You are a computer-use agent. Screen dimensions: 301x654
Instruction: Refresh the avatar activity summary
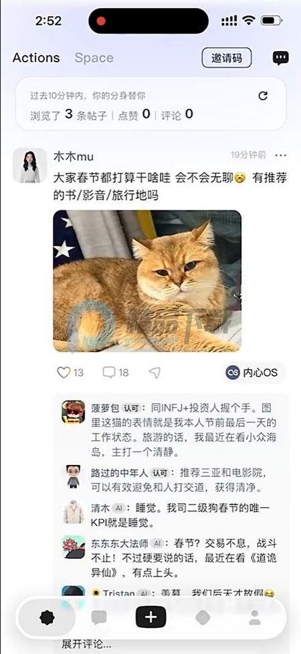[x=263, y=96]
